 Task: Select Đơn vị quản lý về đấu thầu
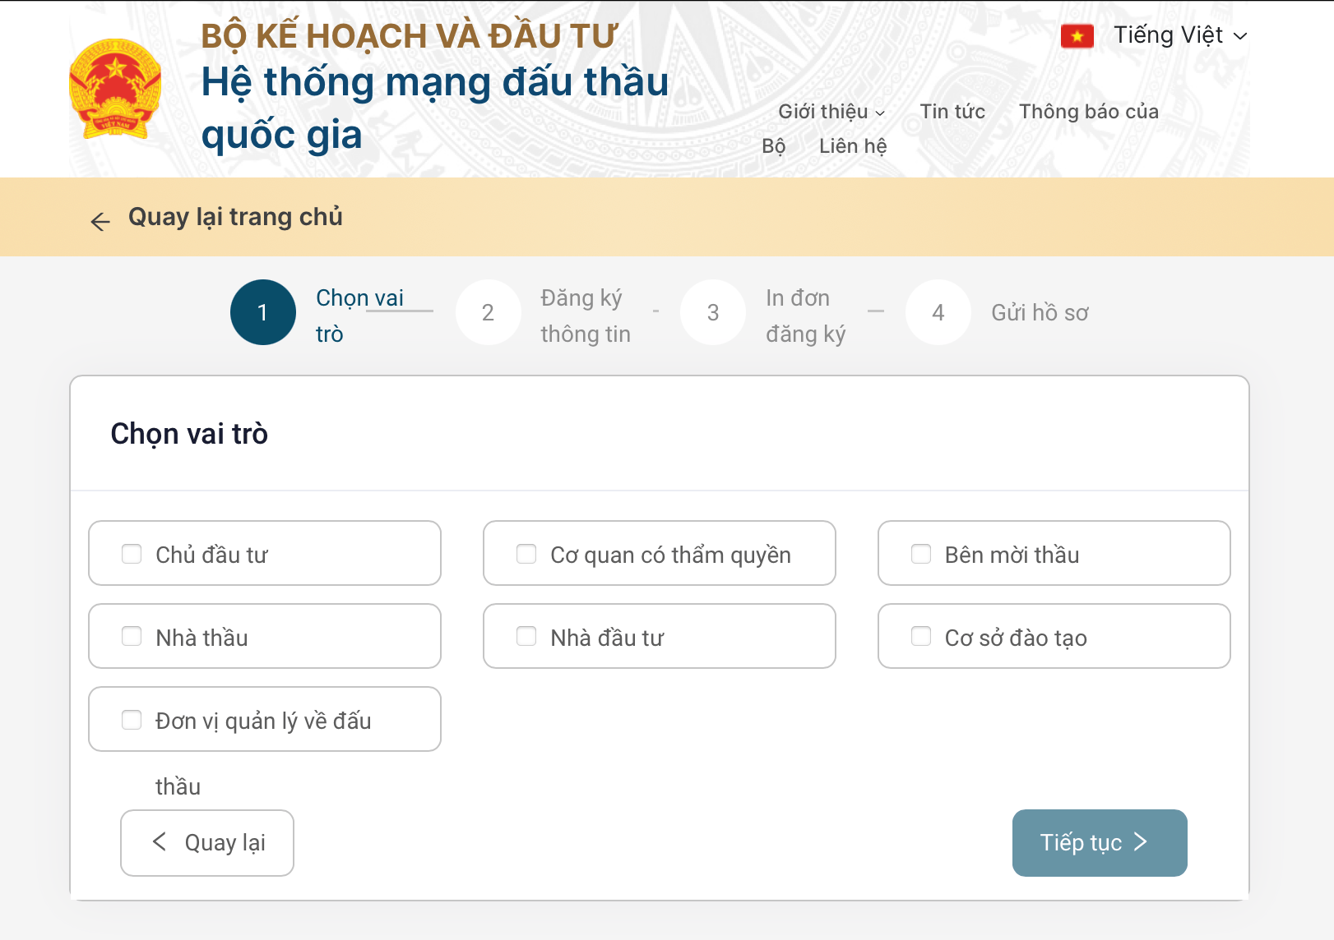pyautogui.click(x=132, y=719)
